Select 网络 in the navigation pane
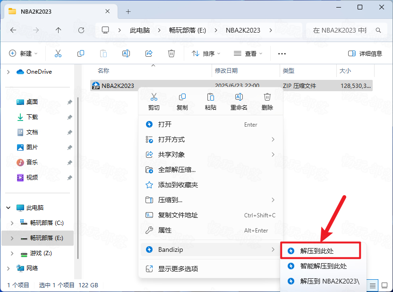The image size is (393, 292). tap(32, 268)
